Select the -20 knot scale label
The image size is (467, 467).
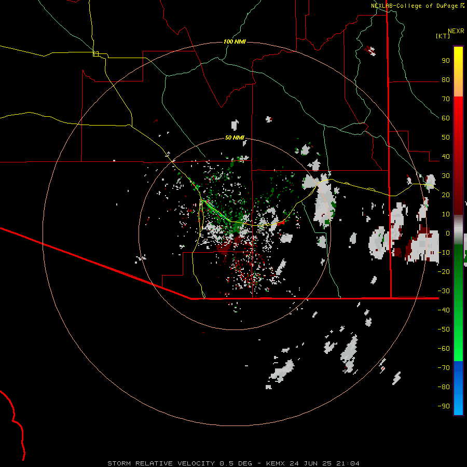tap(444, 272)
